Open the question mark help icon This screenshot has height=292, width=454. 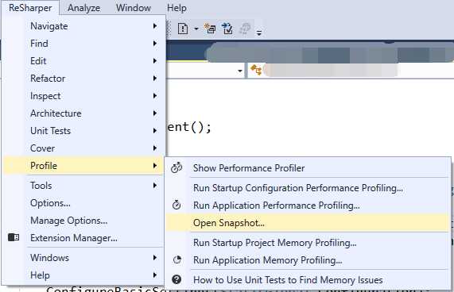177,279
